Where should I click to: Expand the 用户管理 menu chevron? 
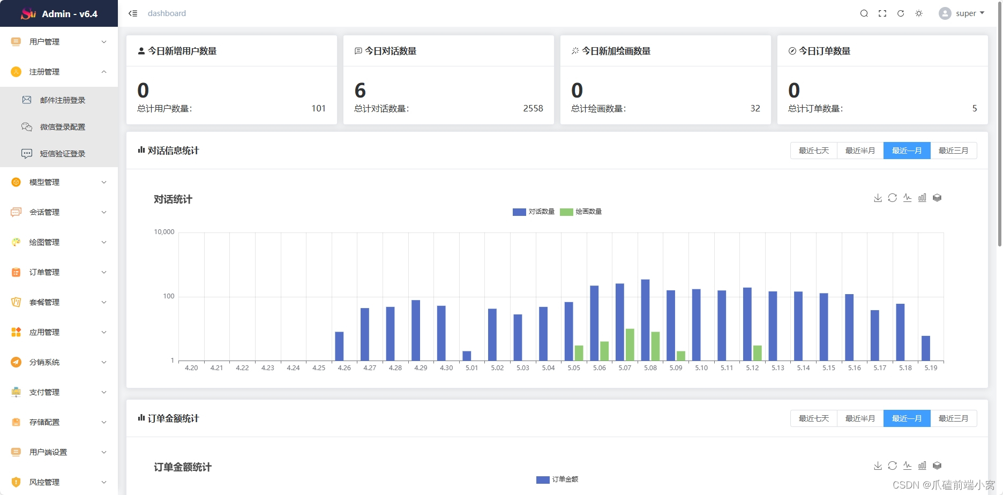104,42
